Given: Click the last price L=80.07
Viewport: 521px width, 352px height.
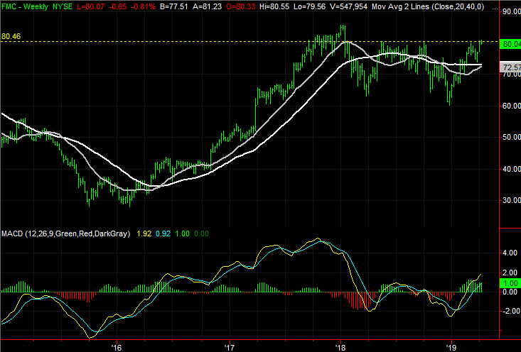Looking at the screenshot, I should (x=92, y=6).
